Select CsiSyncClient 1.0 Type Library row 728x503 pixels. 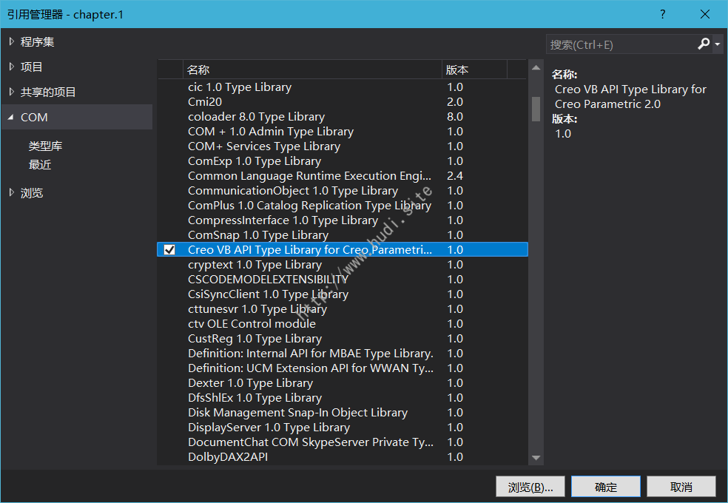tap(343, 294)
